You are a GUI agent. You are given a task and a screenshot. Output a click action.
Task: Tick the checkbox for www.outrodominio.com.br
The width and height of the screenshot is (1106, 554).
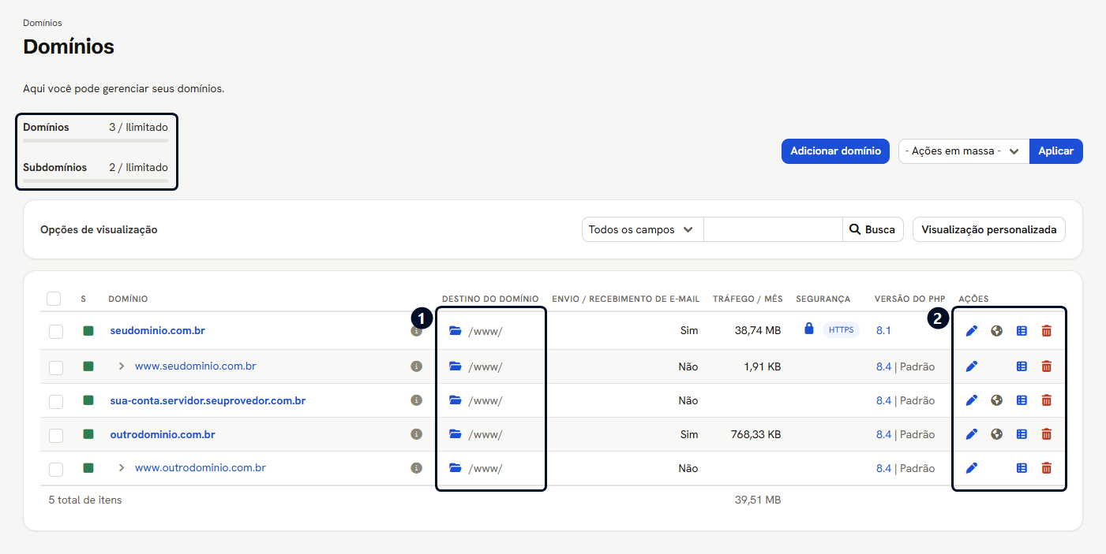(56, 470)
